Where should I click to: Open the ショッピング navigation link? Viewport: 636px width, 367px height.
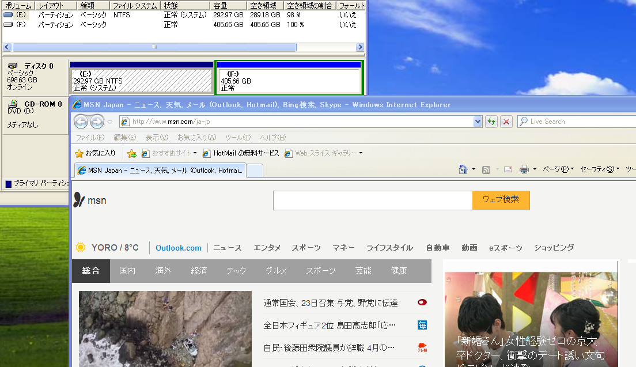pos(554,248)
